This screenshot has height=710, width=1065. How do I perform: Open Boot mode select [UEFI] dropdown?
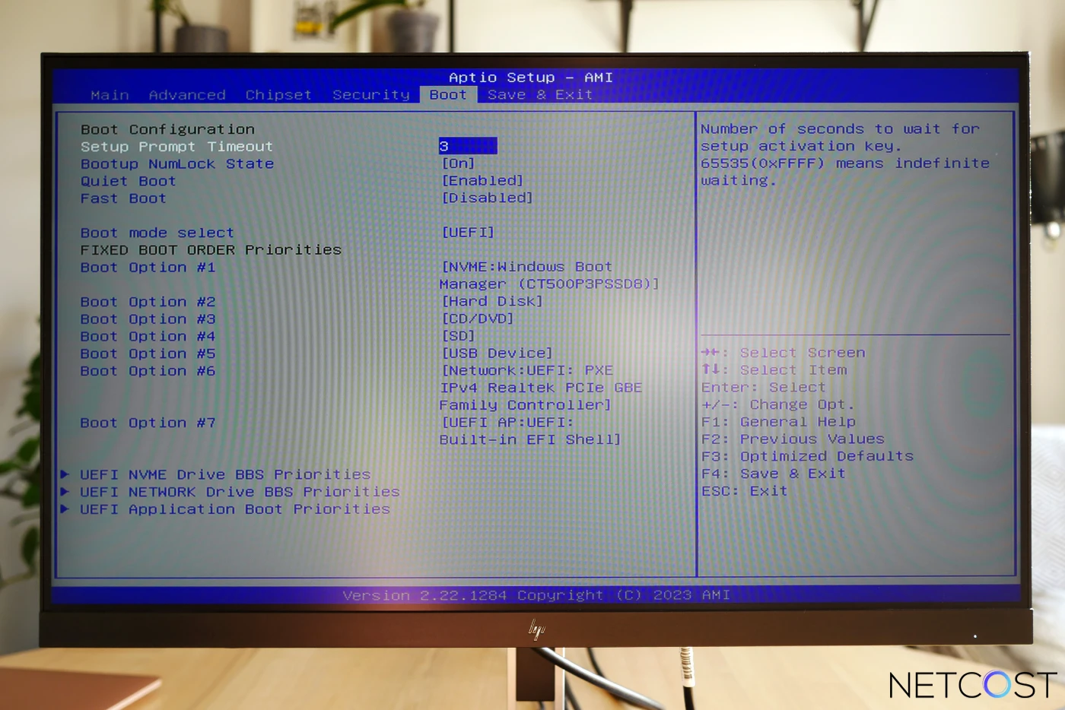pyautogui.click(x=468, y=233)
